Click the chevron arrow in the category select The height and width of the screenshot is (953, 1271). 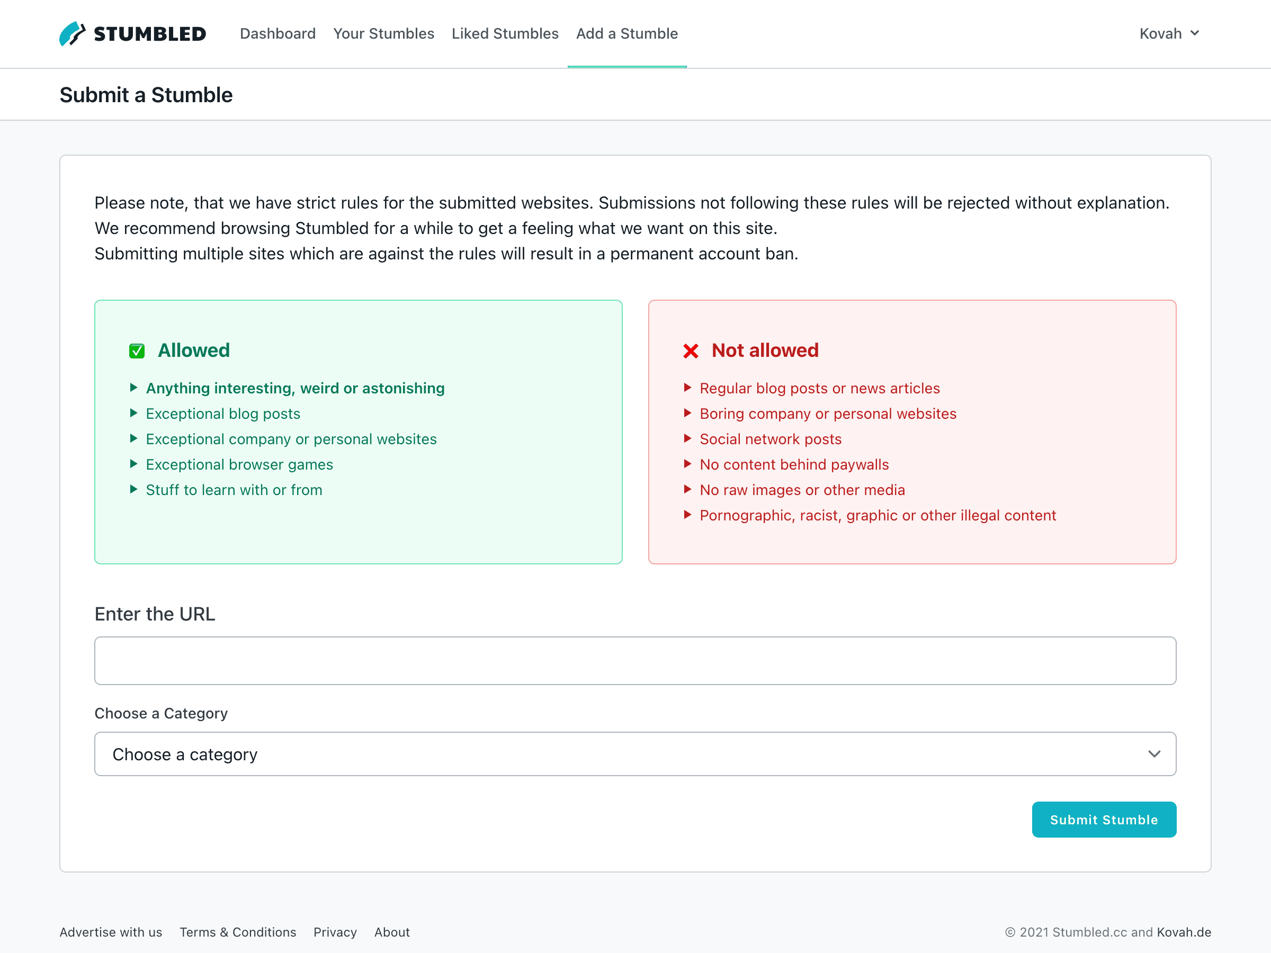(1154, 754)
